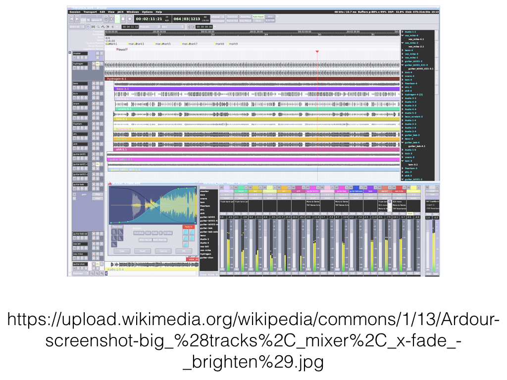Jump to session start transport icon

click(71, 19)
